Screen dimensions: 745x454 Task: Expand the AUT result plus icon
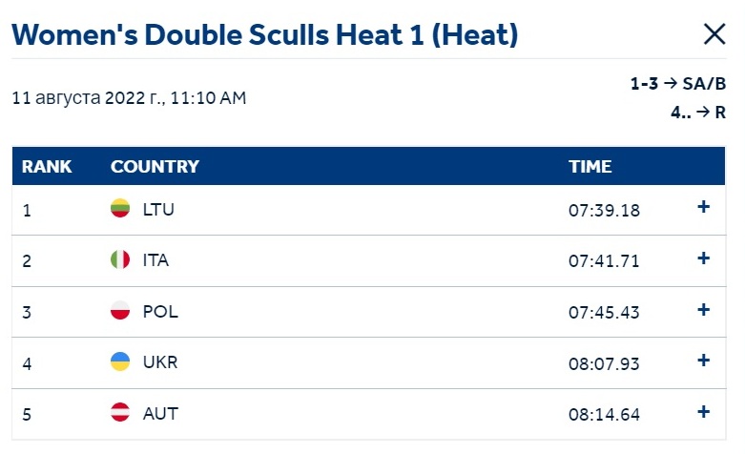pos(703,412)
